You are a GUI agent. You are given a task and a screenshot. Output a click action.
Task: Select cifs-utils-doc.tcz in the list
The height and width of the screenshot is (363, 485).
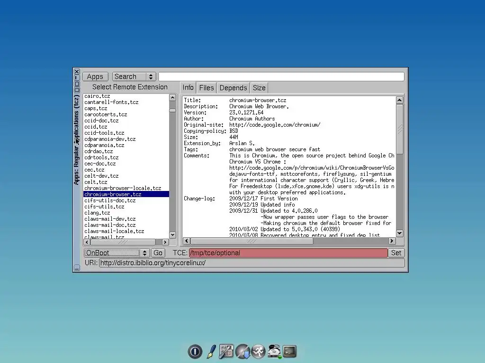(x=126, y=200)
